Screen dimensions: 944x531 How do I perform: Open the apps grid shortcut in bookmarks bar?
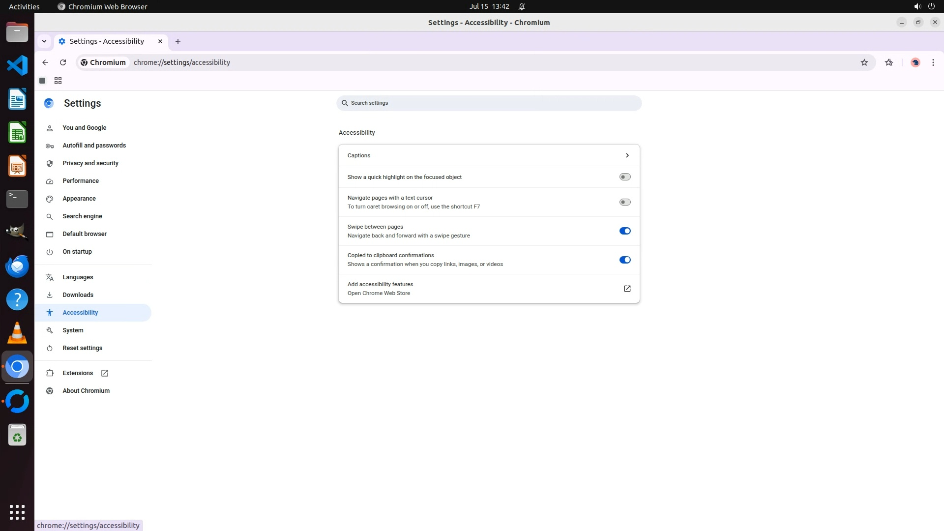point(58,81)
